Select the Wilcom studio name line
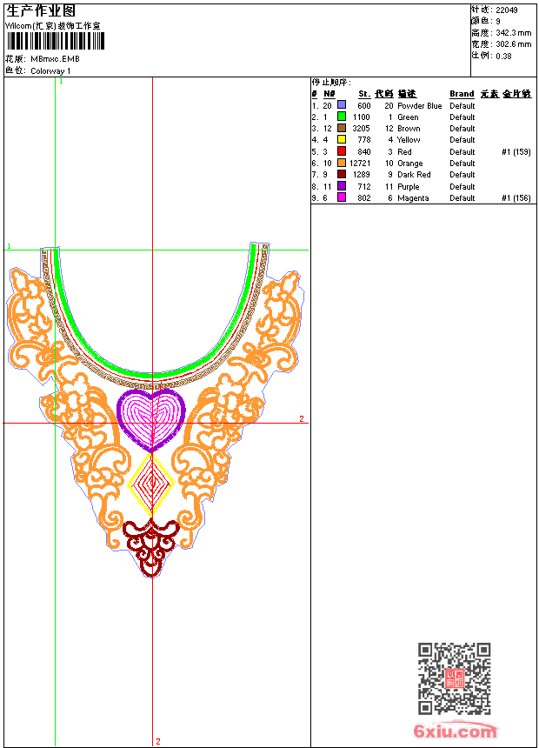This screenshot has height=748, width=539. point(53,26)
